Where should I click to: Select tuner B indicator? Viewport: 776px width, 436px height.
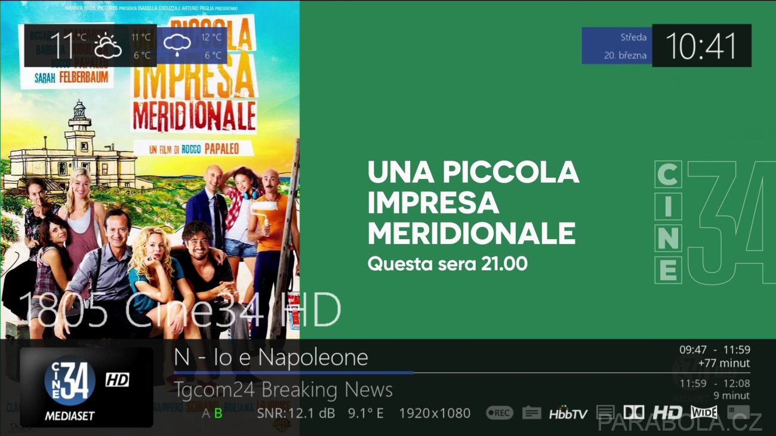218,413
